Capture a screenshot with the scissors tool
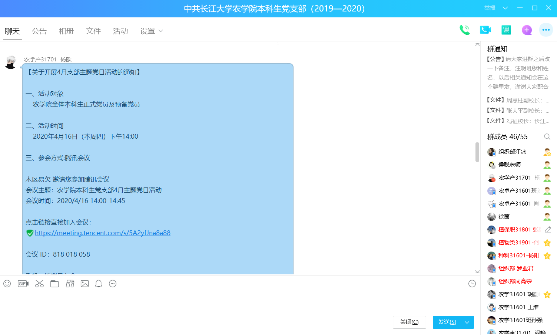Viewport: 557px width, 335px height. (x=39, y=284)
